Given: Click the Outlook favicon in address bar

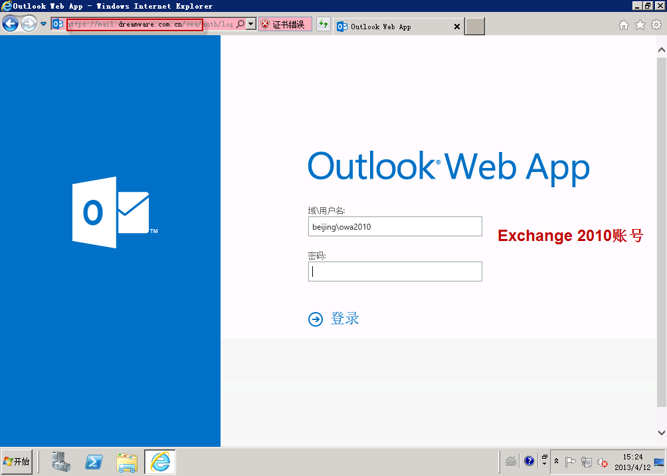Looking at the screenshot, I should click(58, 24).
